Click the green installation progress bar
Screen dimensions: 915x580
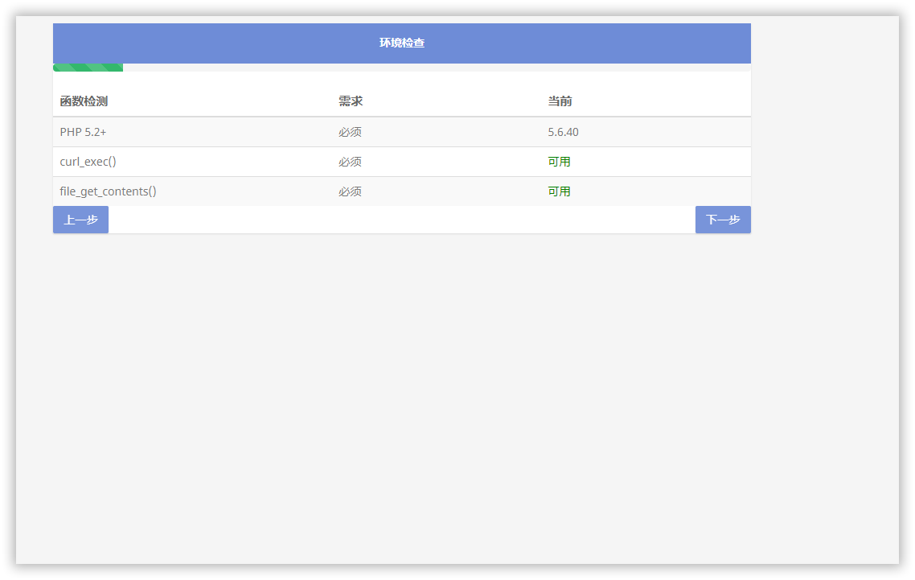pos(88,68)
